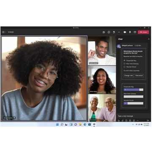152x152 pixels.
Task: Click the Abigail Jackson name label on video
Action: point(9,118)
